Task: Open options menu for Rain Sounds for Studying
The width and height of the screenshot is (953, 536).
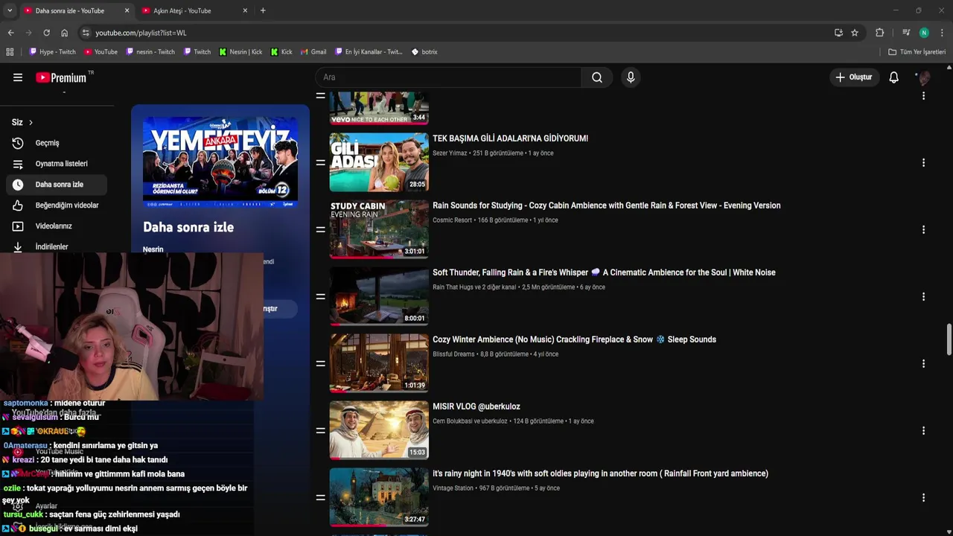Action: pyautogui.click(x=923, y=229)
